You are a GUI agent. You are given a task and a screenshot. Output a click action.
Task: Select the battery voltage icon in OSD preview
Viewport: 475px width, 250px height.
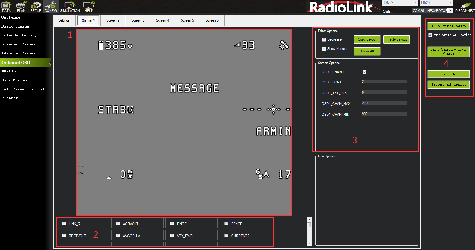tap(101, 45)
